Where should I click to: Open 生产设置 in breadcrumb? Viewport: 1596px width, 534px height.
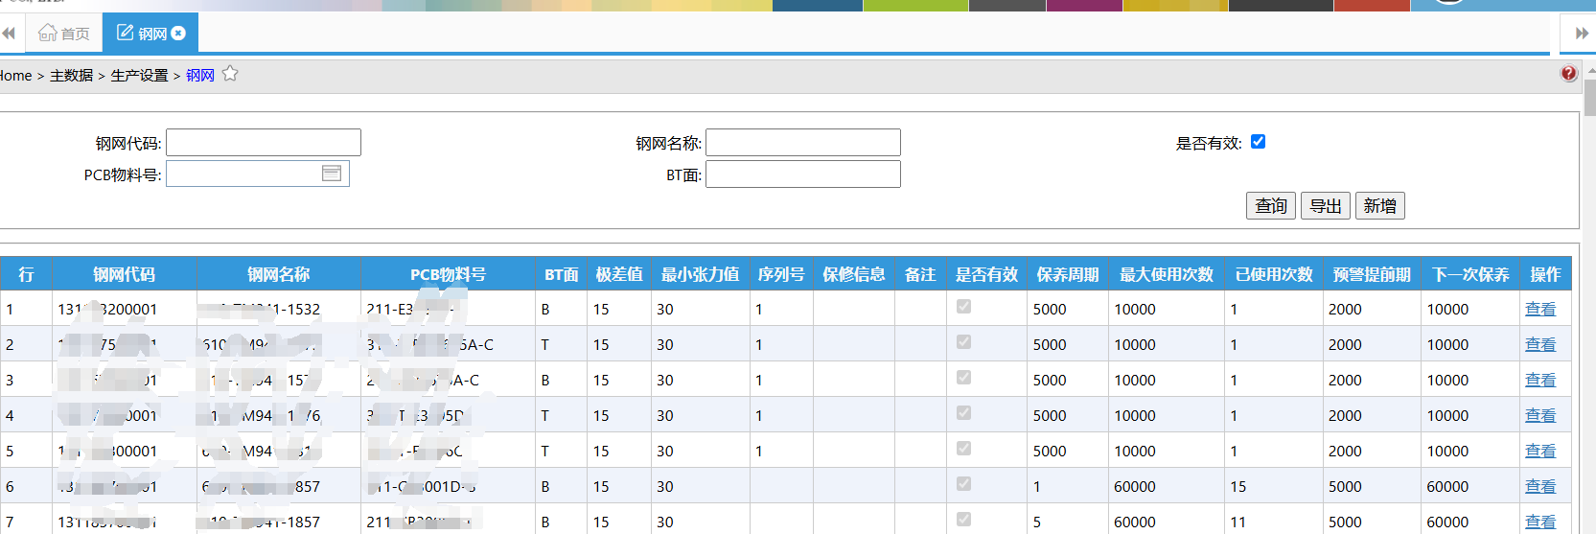tap(139, 75)
